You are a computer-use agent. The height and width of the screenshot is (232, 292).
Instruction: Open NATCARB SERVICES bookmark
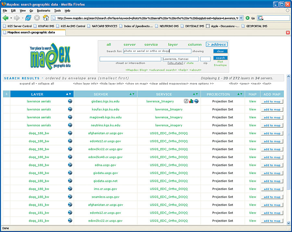click(102, 26)
